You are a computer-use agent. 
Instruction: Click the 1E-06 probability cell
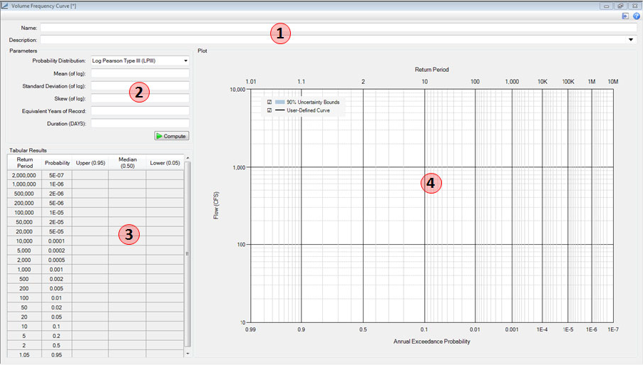(56, 184)
